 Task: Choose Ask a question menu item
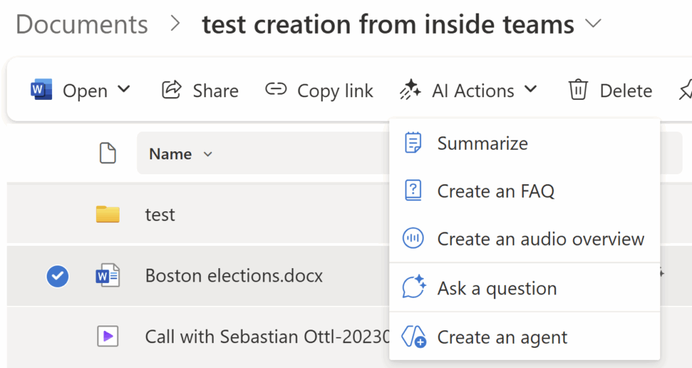(497, 288)
